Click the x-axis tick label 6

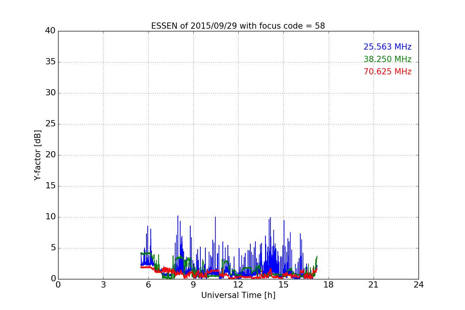click(x=148, y=285)
